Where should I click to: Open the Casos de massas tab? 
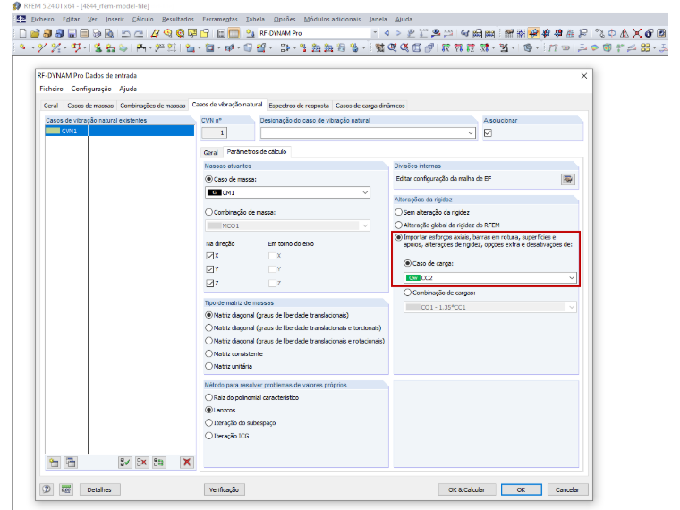click(x=90, y=106)
